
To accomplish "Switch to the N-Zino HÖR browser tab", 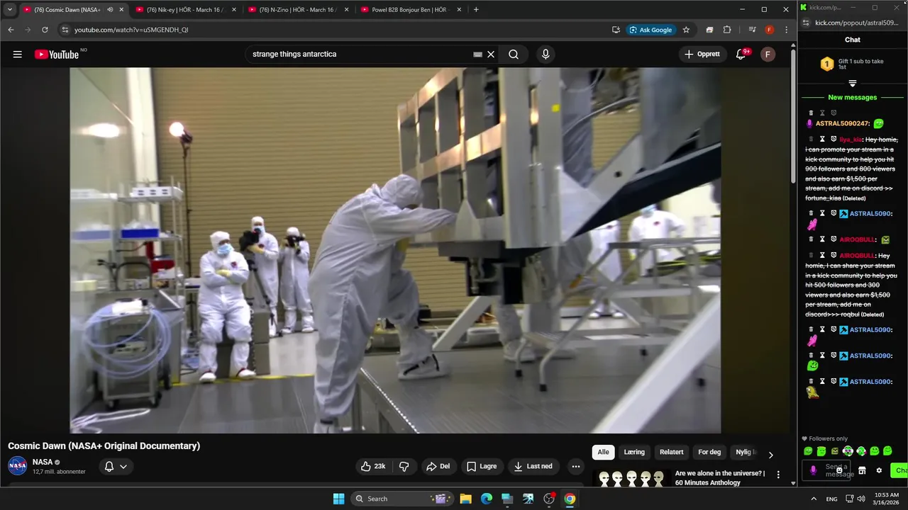I will [298, 10].
